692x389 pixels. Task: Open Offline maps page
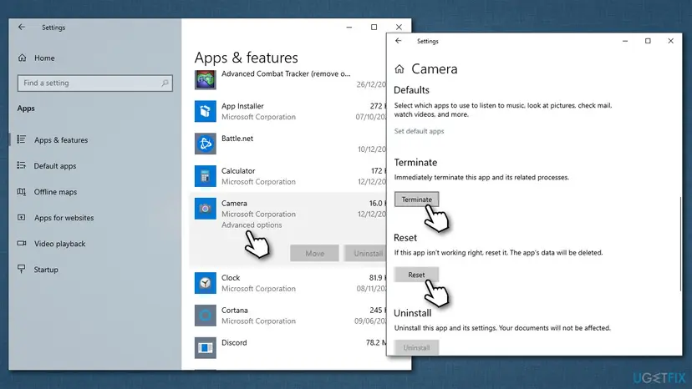click(56, 192)
